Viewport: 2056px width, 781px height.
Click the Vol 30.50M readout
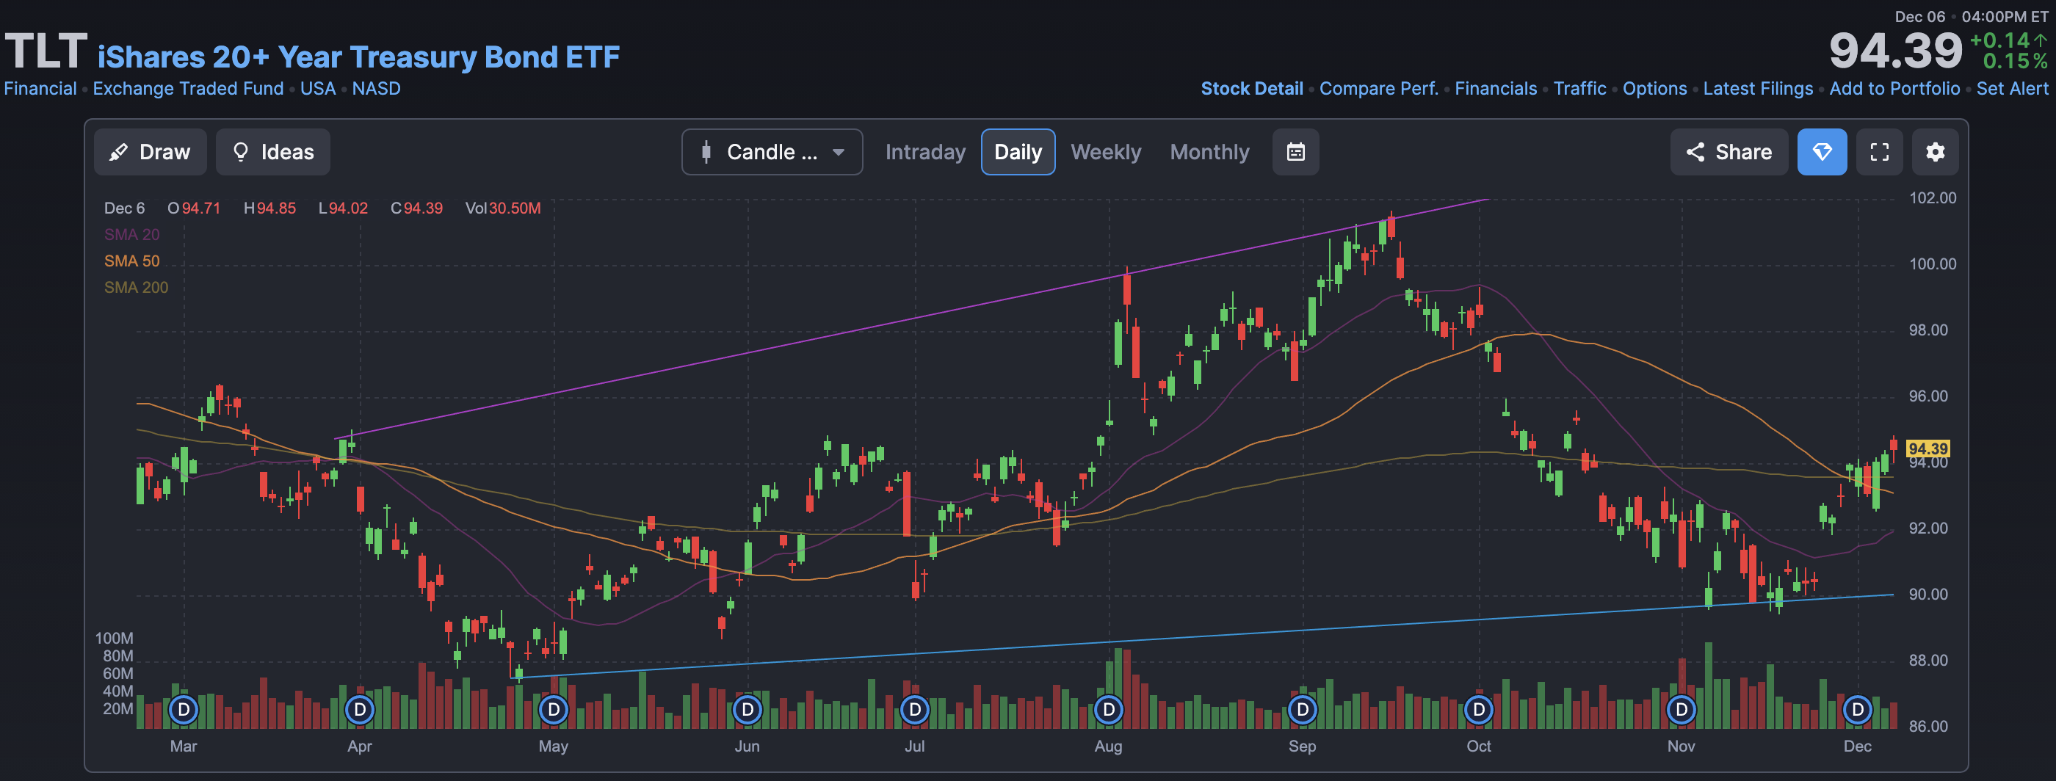pos(503,208)
